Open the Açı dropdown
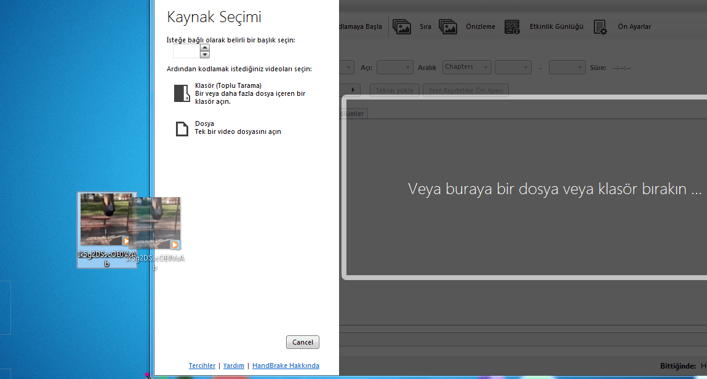 pyautogui.click(x=394, y=68)
